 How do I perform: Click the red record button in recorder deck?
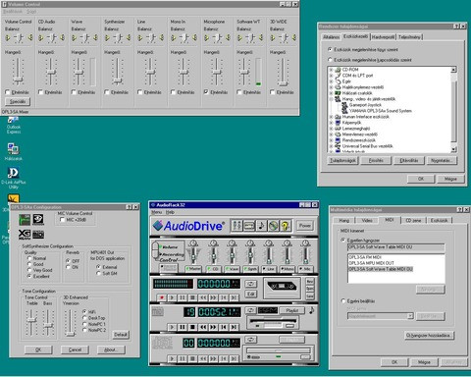pyautogui.click(x=161, y=297)
